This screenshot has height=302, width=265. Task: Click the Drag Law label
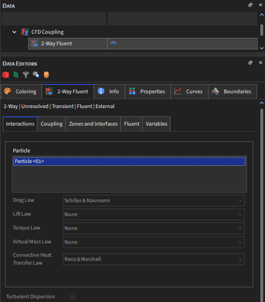[23, 200]
